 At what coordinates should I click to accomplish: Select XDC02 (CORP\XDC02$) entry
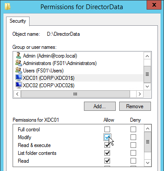[x=49, y=85]
